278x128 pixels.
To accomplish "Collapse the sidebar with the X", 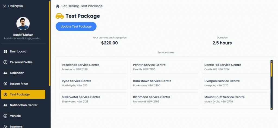I will click(x=4, y=6).
